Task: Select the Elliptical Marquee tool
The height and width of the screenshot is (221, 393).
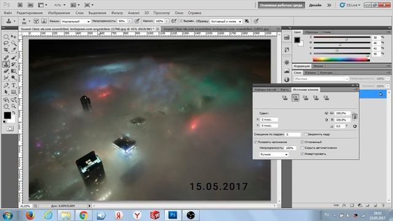Action: click(6, 37)
